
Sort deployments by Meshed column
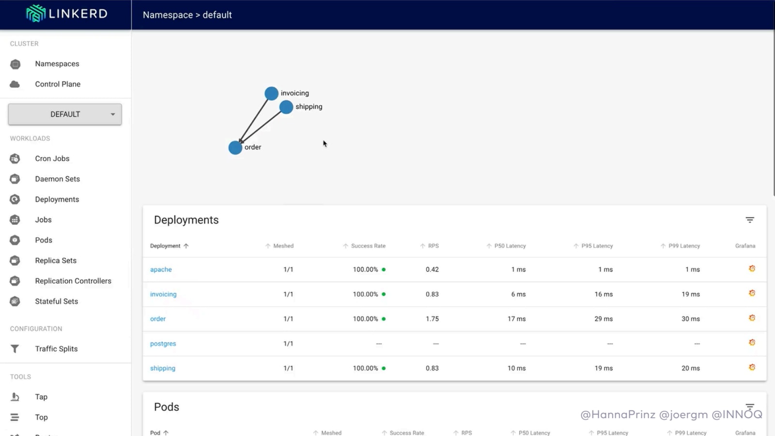[x=279, y=246]
